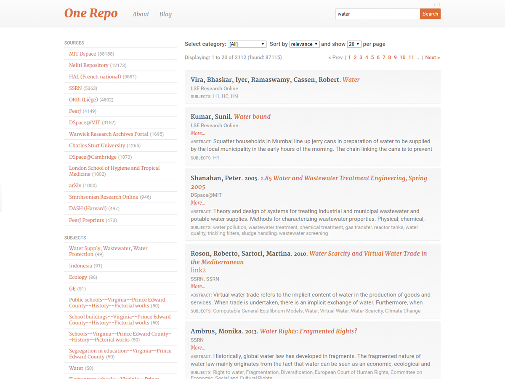This screenshot has width=505, height=379.
Task: Filter by MIT Dspace source
Action: pyautogui.click(x=82, y=54)
